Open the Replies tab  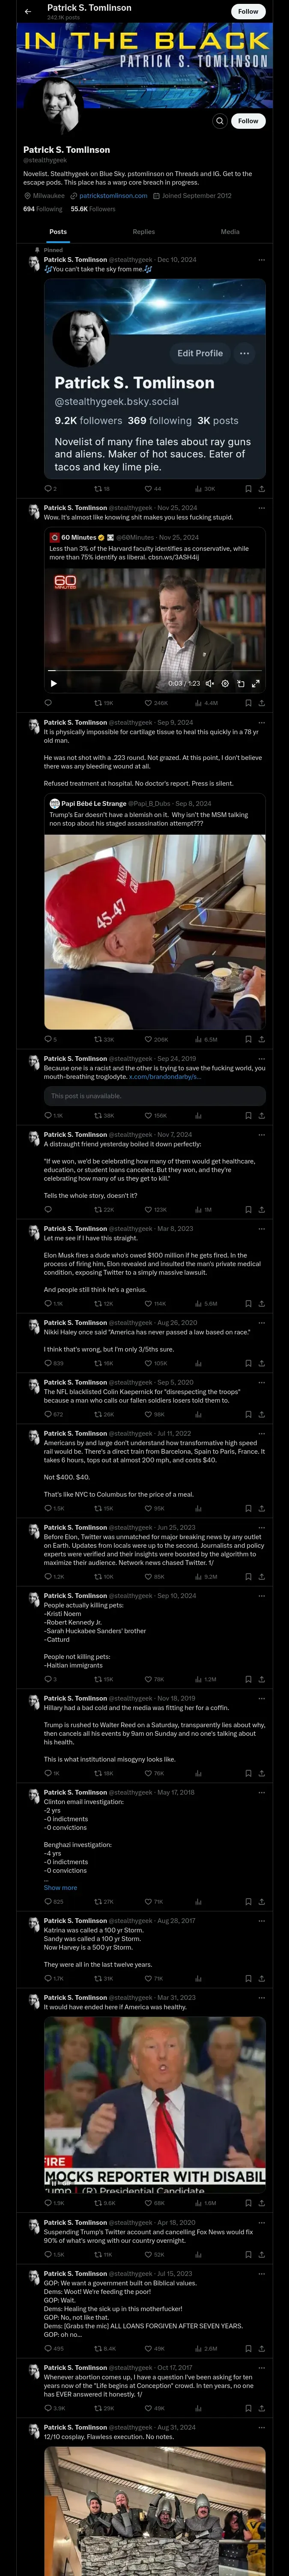tap(143, 231)
